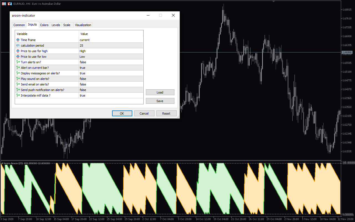Image resolution: width=355 pixels, height=222 pixels.
Task: Click the Interpolate mtf data icon
Action: click(18, 95)
